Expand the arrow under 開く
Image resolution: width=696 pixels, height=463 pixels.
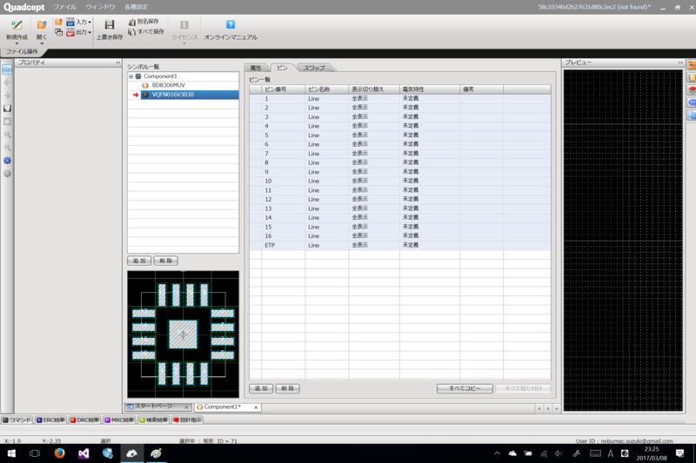pyautogui.click(x=42, y=43)
